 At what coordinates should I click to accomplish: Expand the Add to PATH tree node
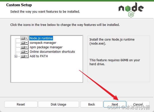pyautogui.click(x=16, y=56)
